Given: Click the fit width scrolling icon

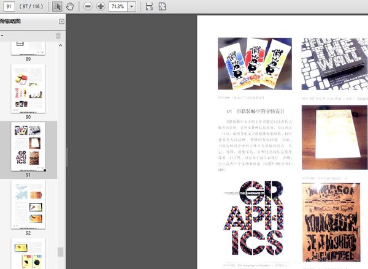Looking at the screenshot, I should (x=149, y=6).
